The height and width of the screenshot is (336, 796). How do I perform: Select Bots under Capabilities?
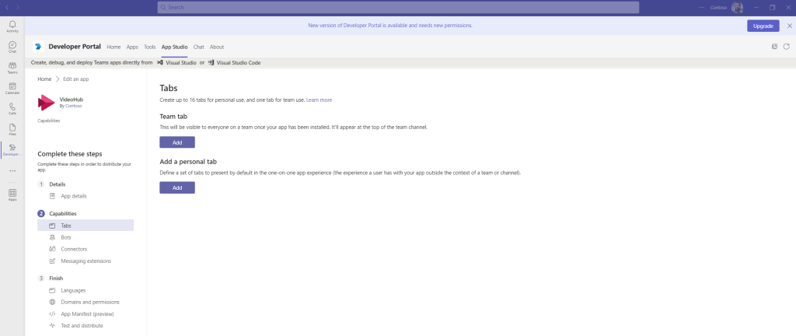click(x=68, y=237)
